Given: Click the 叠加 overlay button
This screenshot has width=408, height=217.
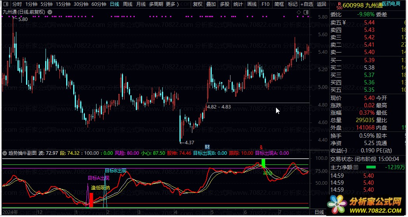Looking at the screenshot, I should (x=211, y=4).
